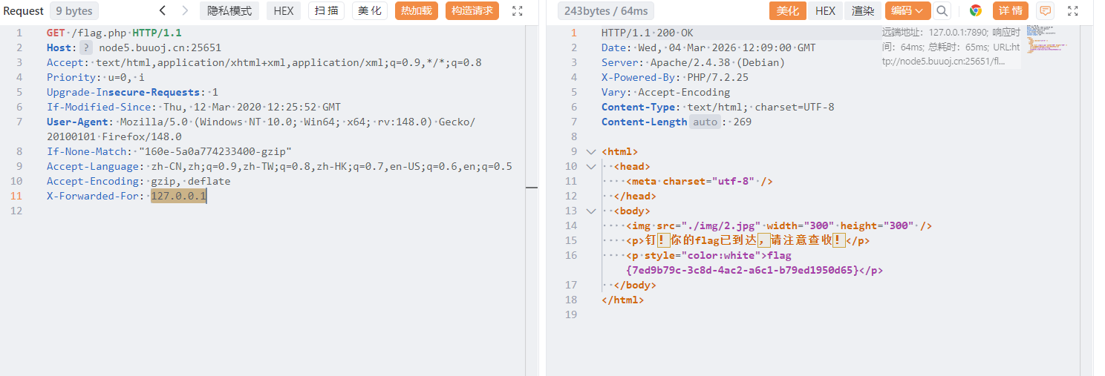
Task: Expand response panel to fullscreen
Action: pos(1073,11)
